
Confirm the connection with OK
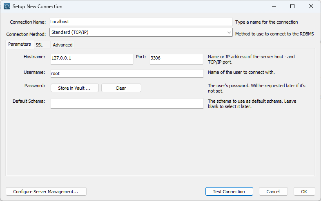pos(304,192)
